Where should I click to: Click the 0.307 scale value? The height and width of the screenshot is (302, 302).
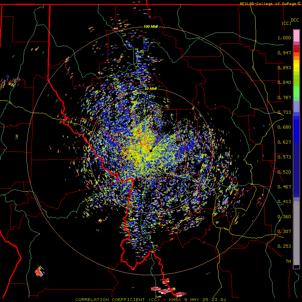point(284,232)
